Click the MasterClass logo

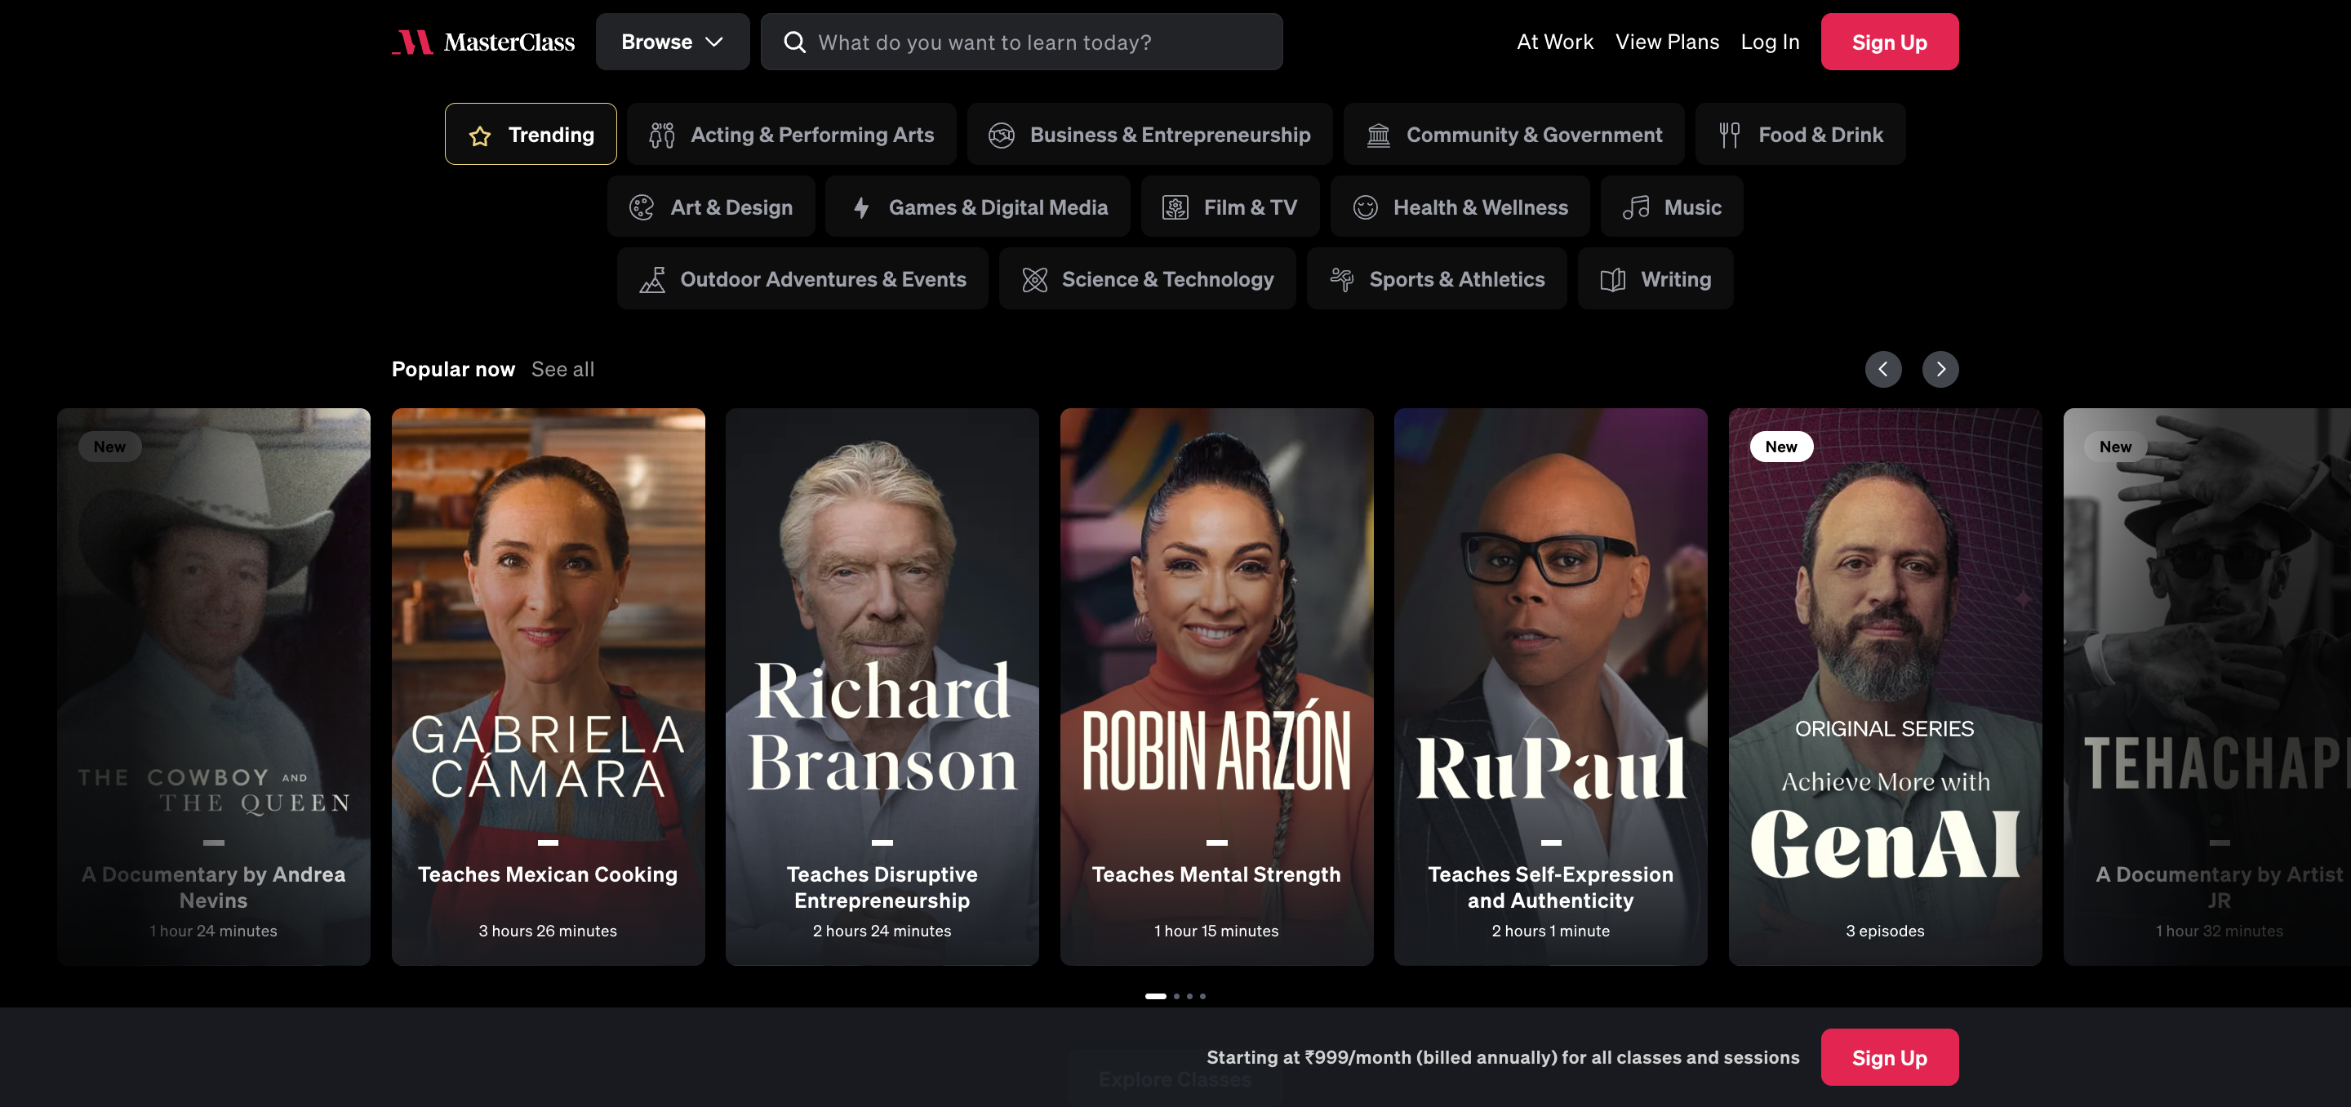(482, 42)
